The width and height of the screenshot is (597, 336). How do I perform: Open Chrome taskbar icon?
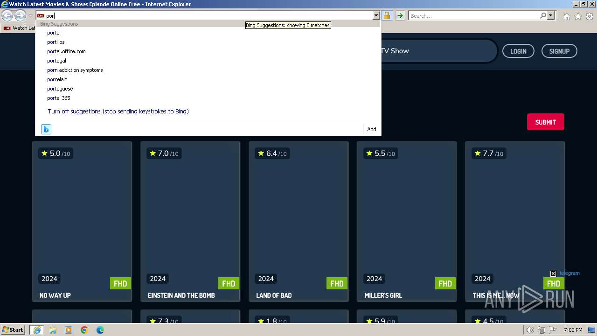[84, 330]
